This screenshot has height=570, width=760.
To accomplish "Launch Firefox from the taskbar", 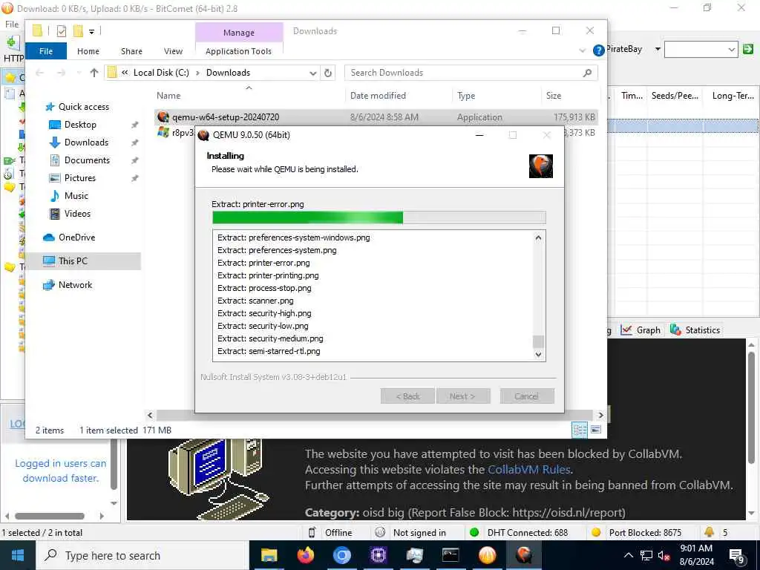I will [305, 555].
